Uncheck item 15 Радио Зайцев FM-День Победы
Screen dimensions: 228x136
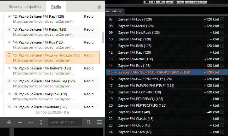[x=9, y=55]
